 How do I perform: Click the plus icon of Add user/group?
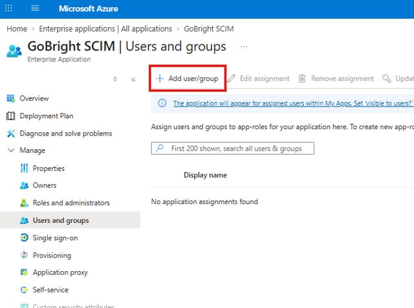click(x=160, y=79)
